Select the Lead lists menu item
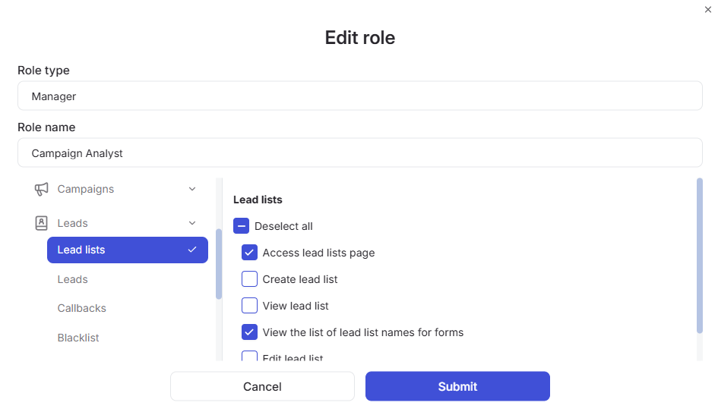This screenshot has width=718, height=412. point(128,250)
